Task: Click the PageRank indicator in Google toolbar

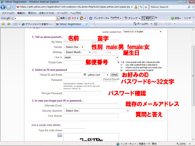Action: click(115, 18)
